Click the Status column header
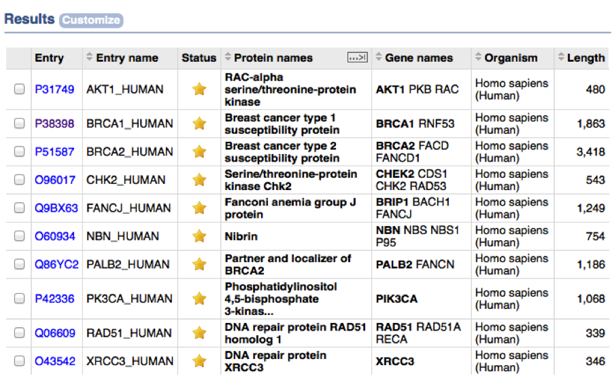Image resolution: width=612 pixels, height=378 pixels. [x=199, y=58]
